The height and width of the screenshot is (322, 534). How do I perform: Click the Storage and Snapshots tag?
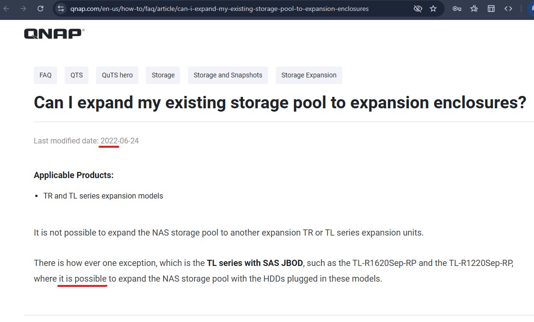tap(228, 75)
